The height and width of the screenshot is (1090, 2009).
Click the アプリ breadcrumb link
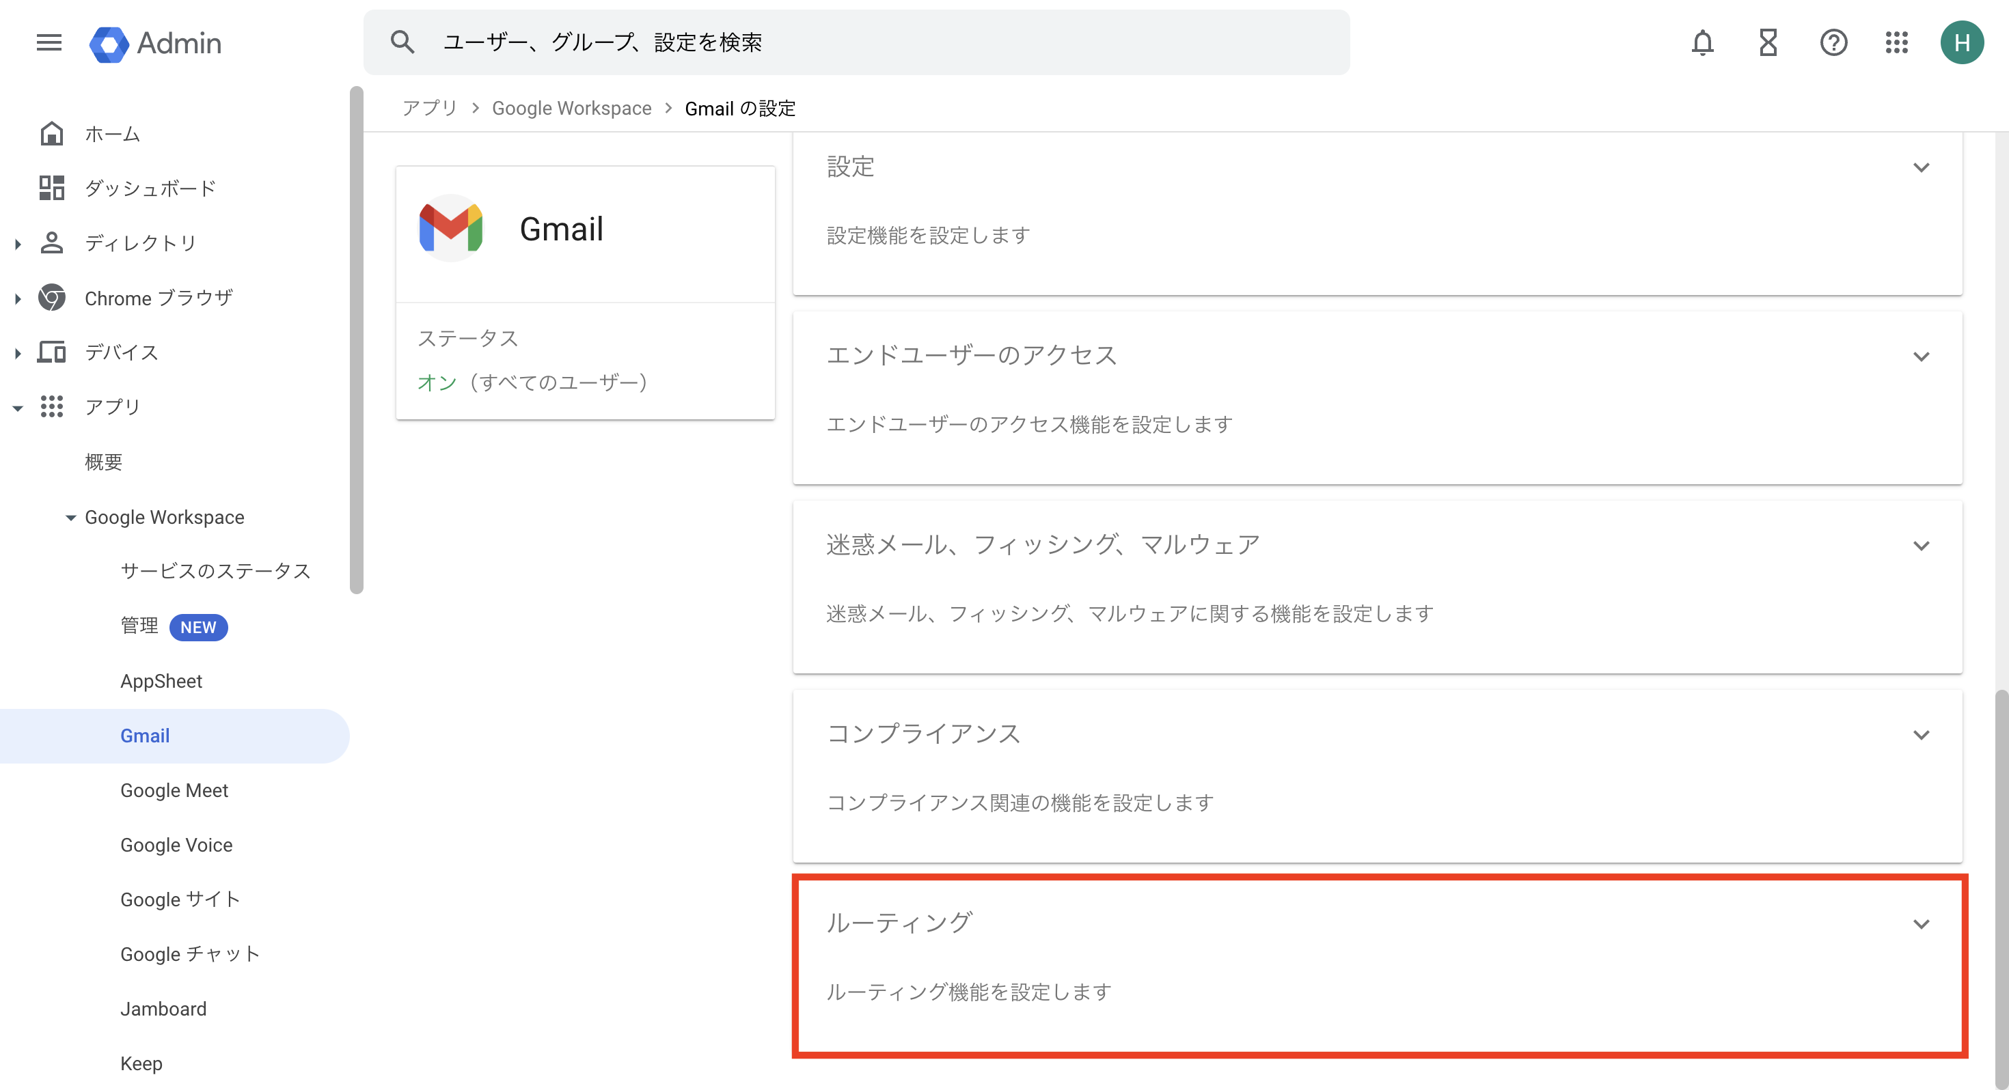(x=430, y=108)
